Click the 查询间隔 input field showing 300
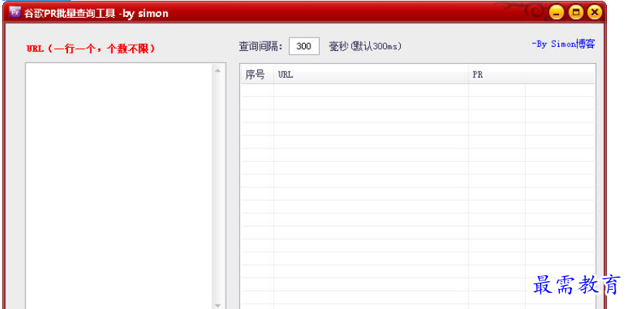Viewport: 627px width, 309px height. point(304,46)
